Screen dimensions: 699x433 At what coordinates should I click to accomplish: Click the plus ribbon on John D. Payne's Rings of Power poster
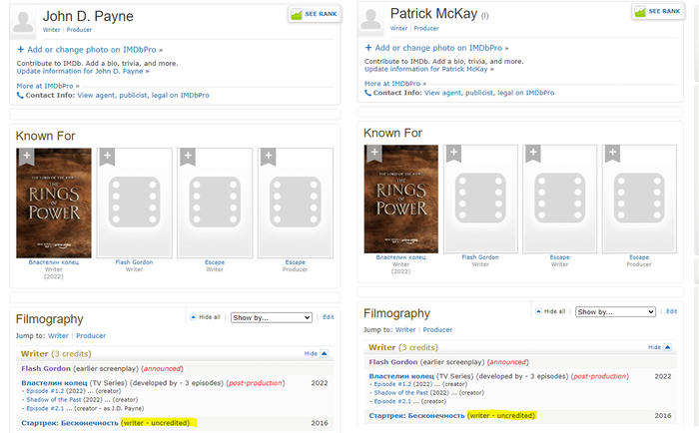point(27,156)
